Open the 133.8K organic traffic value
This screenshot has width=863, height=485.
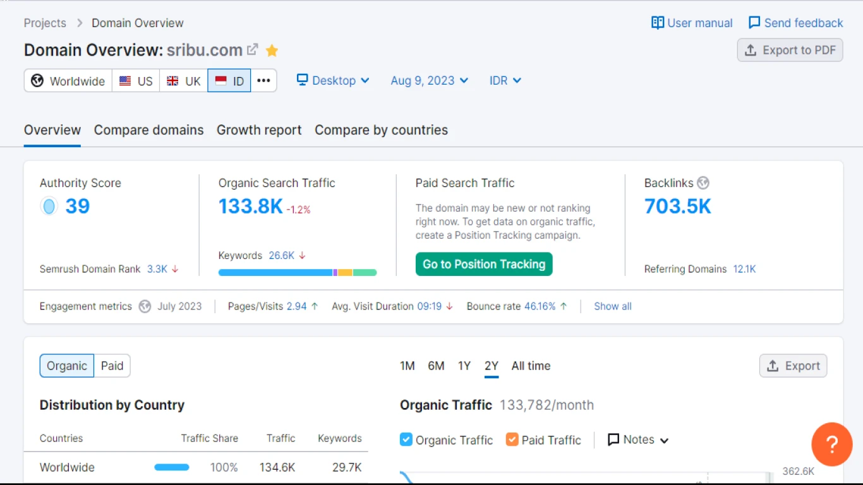point(251,207)
